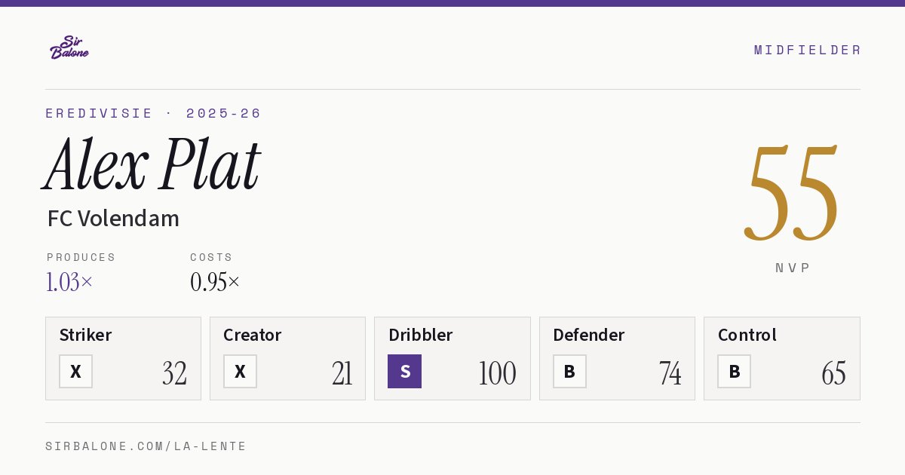This screenshot has width=905, height=475.
Task: Click the B grade badge under Defender
Action: (x=569, y=371)
